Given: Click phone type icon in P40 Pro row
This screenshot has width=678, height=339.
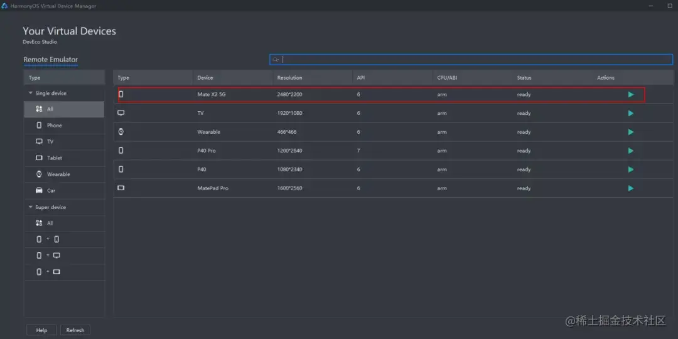Looking at the screenshot, I should [121, 151].
